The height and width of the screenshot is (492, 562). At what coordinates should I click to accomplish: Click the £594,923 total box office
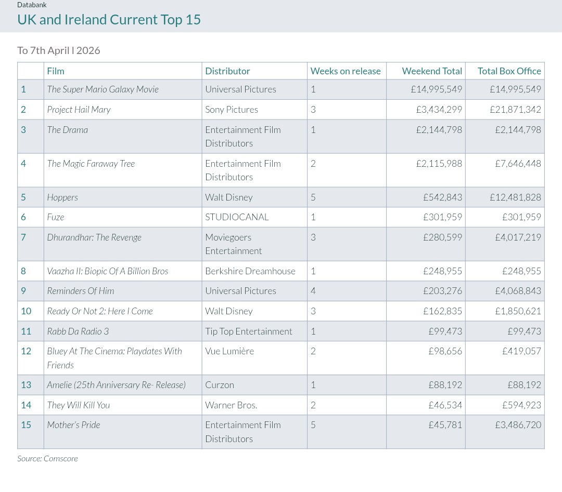[521, 405]
